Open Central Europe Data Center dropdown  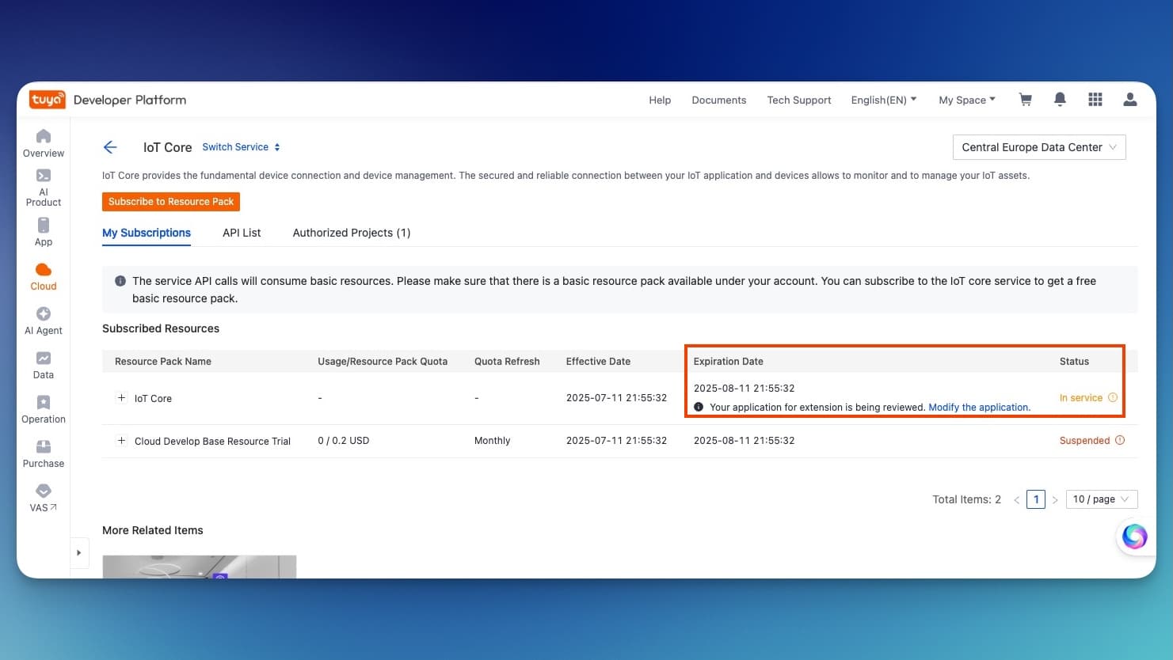[1038, 147]
